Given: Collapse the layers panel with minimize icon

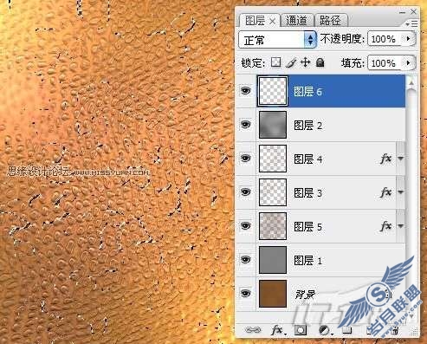Looking at the screenshot, I should (403, 12).
